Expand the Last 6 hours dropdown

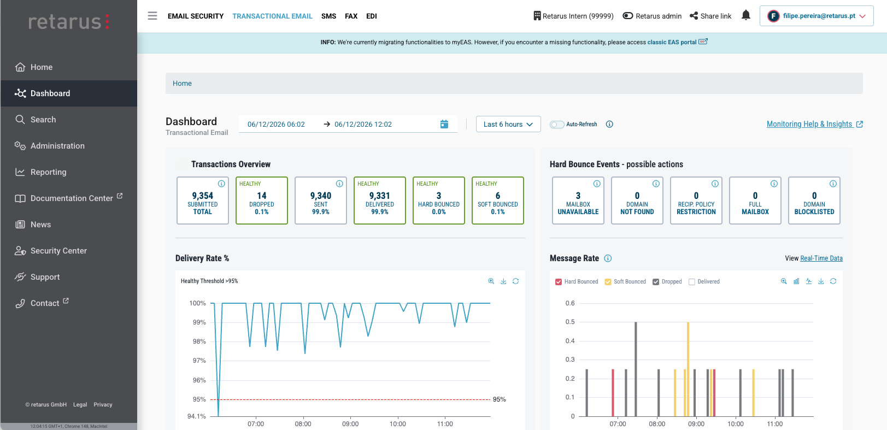point(508,124)
